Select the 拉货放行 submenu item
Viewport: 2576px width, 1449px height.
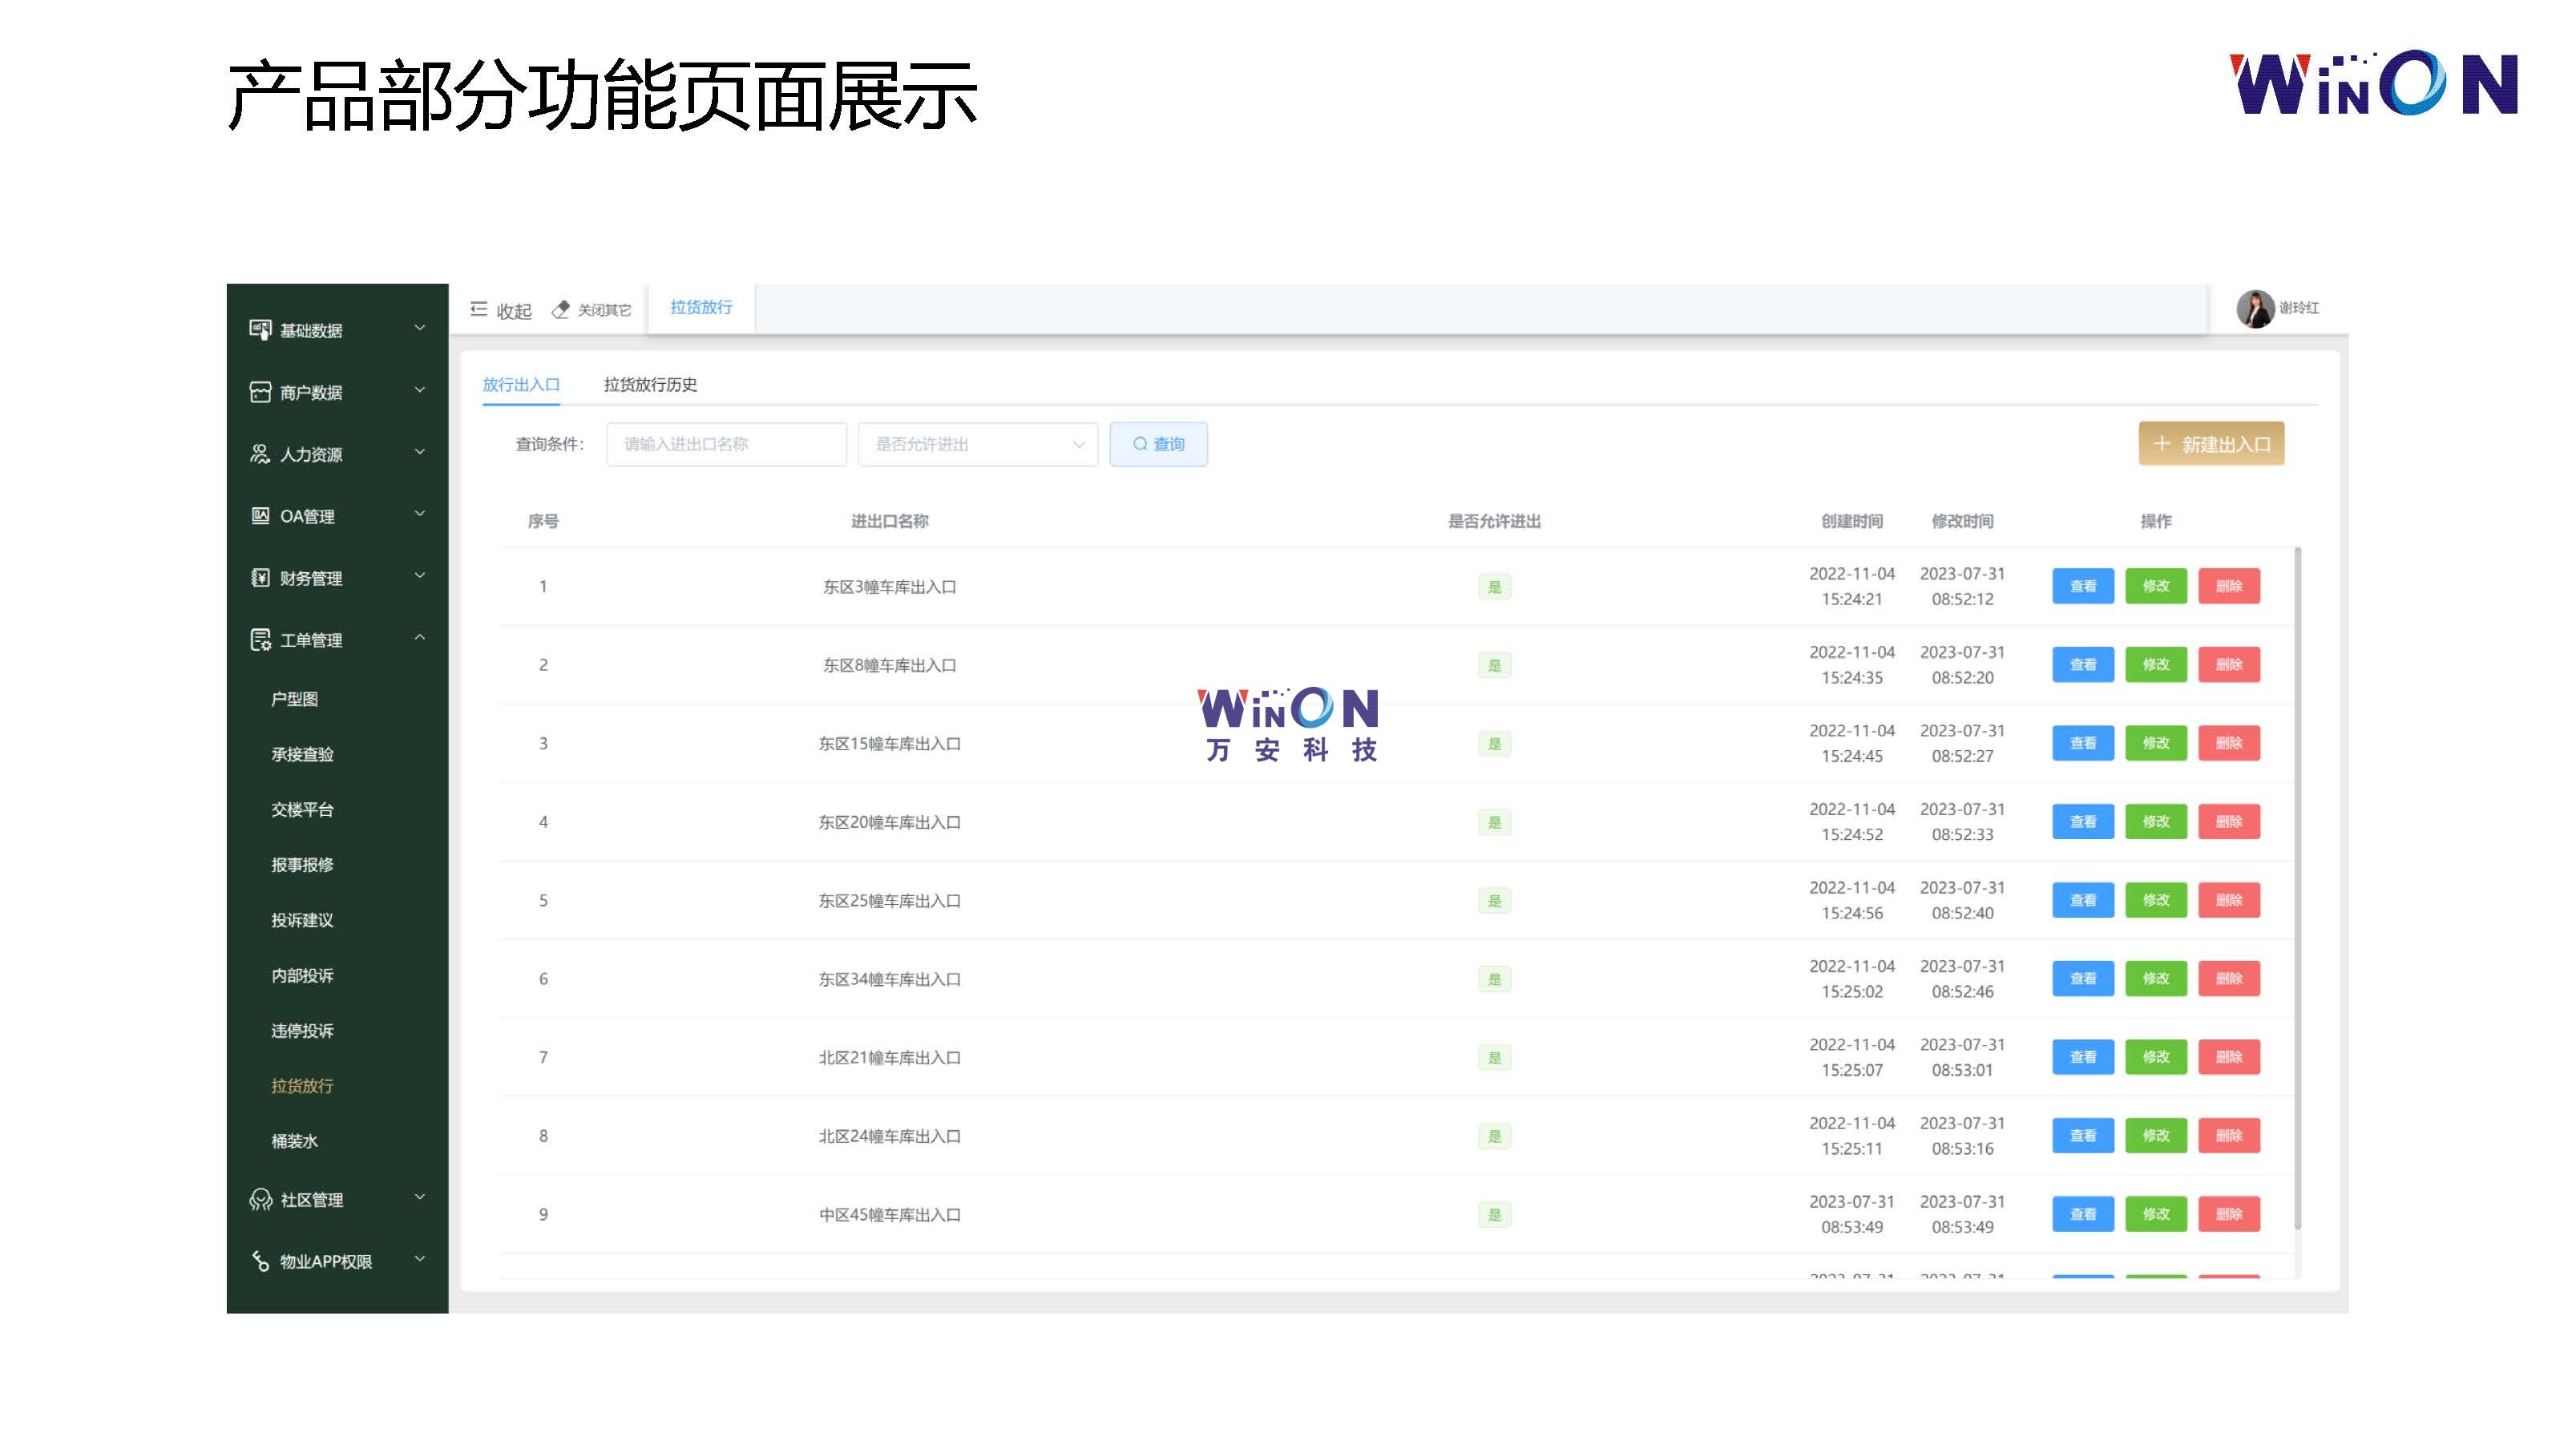point(302,1086)
